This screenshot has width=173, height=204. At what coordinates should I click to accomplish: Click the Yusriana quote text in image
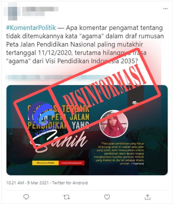119,153
